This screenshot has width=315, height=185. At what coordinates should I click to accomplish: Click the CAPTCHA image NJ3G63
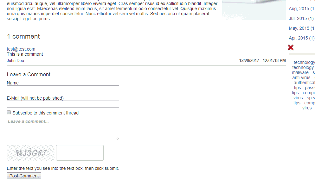point(31,153)
